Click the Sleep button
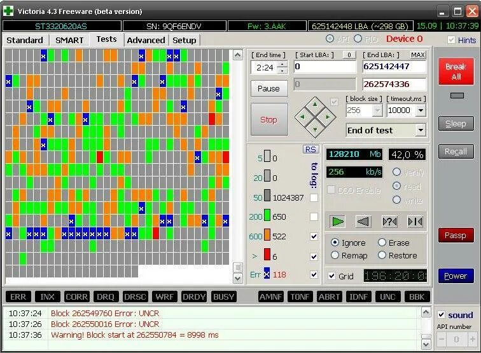The height and width of the screenshot is (353, 481). [456, 123]
